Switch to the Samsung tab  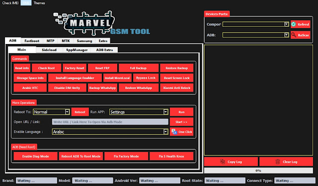click(84, 41)
